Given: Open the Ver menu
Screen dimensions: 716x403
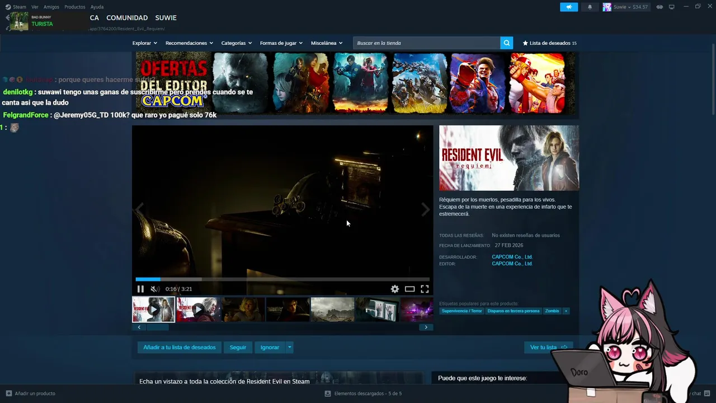Looking at the screenshot, I should (x=35, y=7).
